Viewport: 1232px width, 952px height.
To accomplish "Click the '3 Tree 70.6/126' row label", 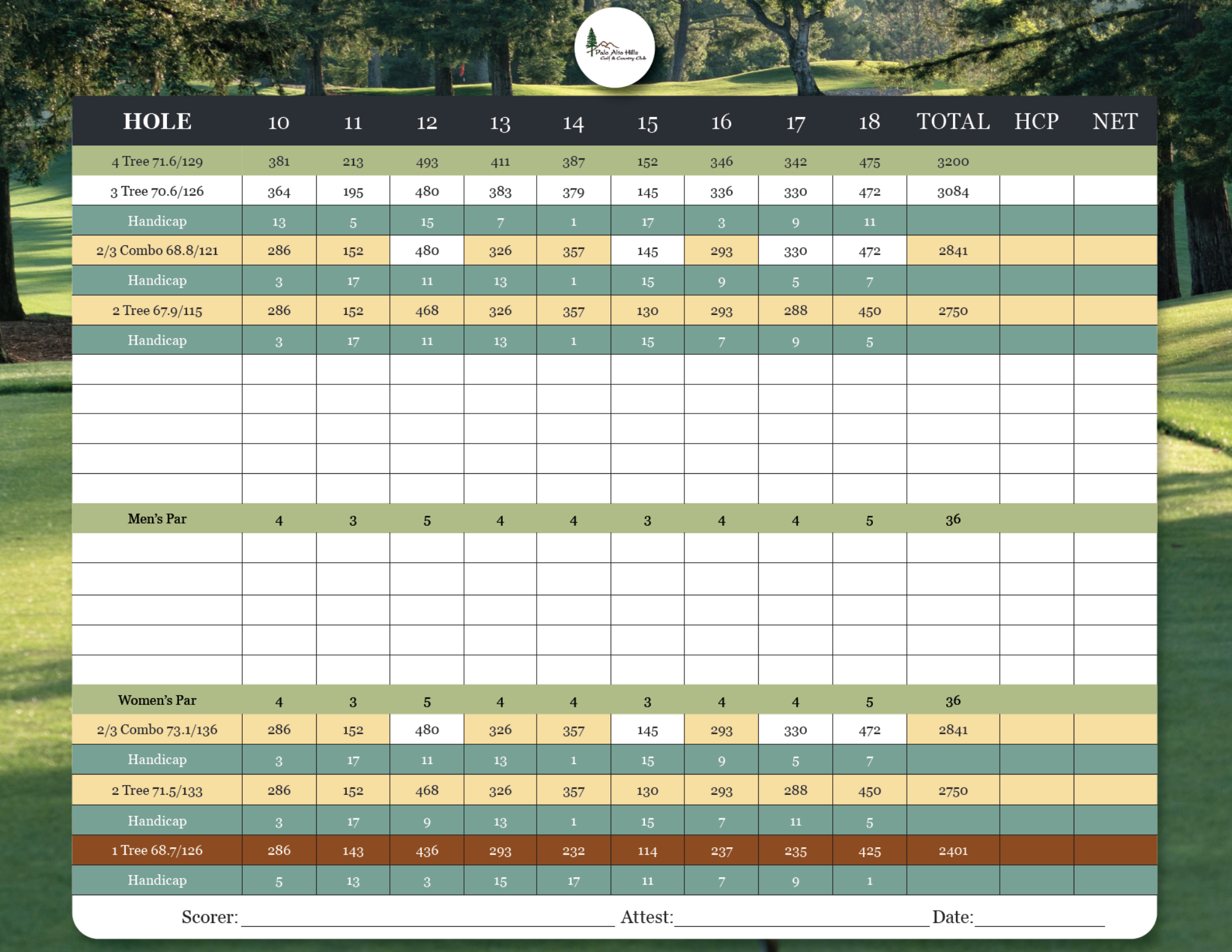I will point(157,191).
